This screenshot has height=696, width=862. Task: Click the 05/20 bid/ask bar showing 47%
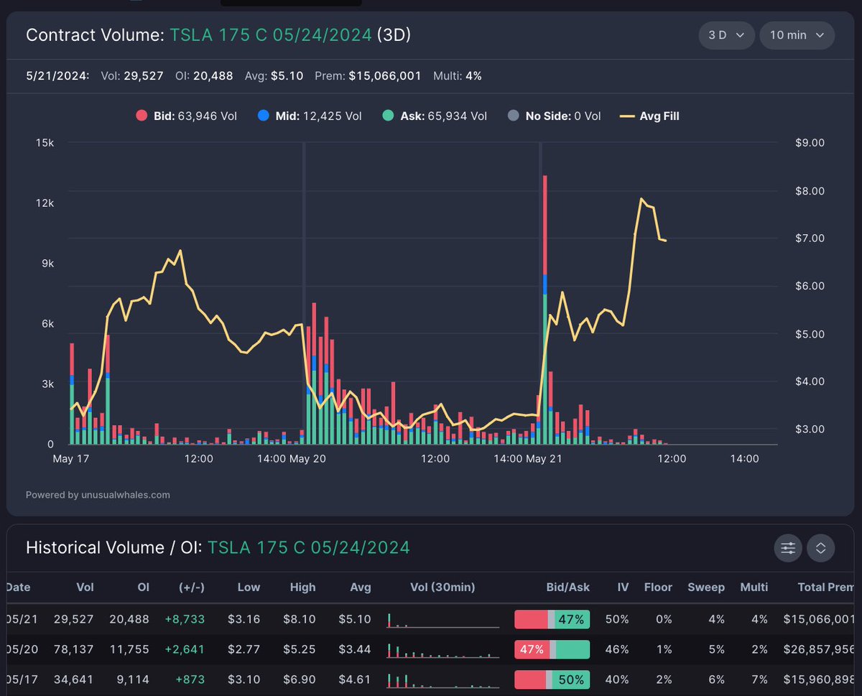[x=552, y=649]
